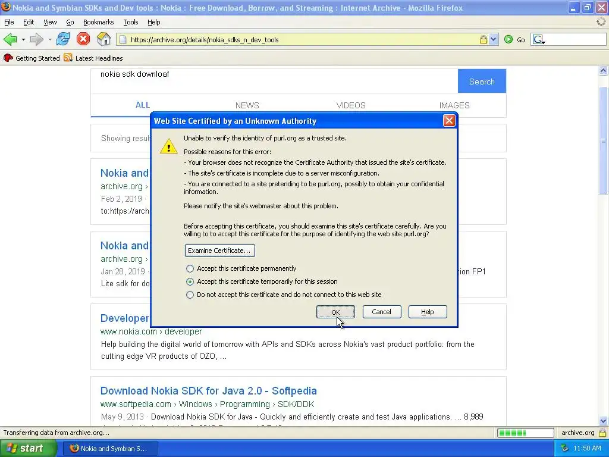Click OK in the certificate dialog

click(x=335, y=312)
